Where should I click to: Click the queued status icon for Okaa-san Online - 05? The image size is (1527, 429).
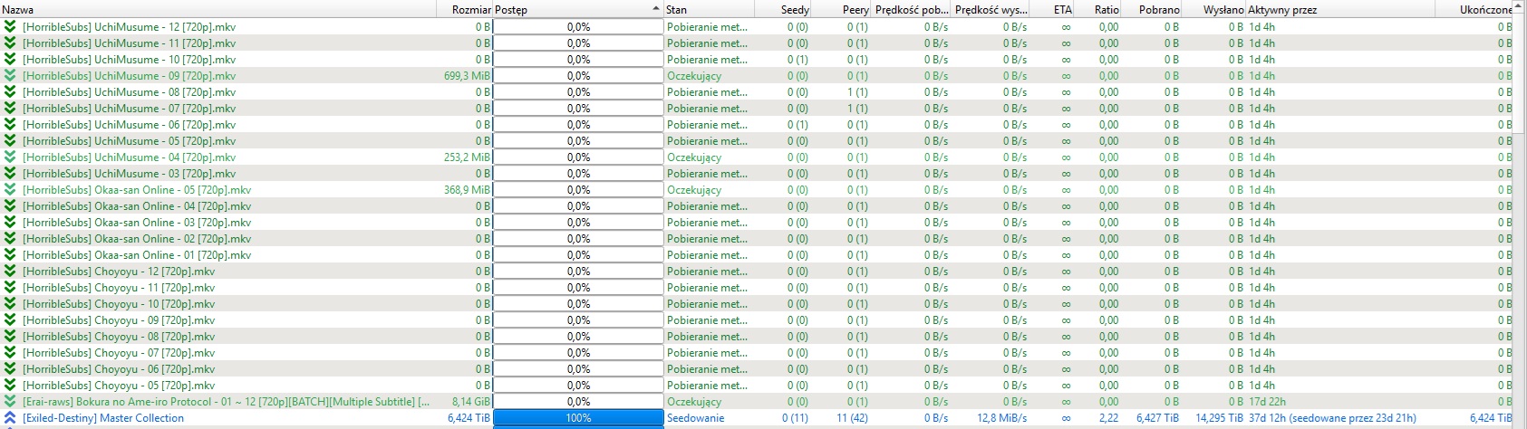(x=10, y=190)
